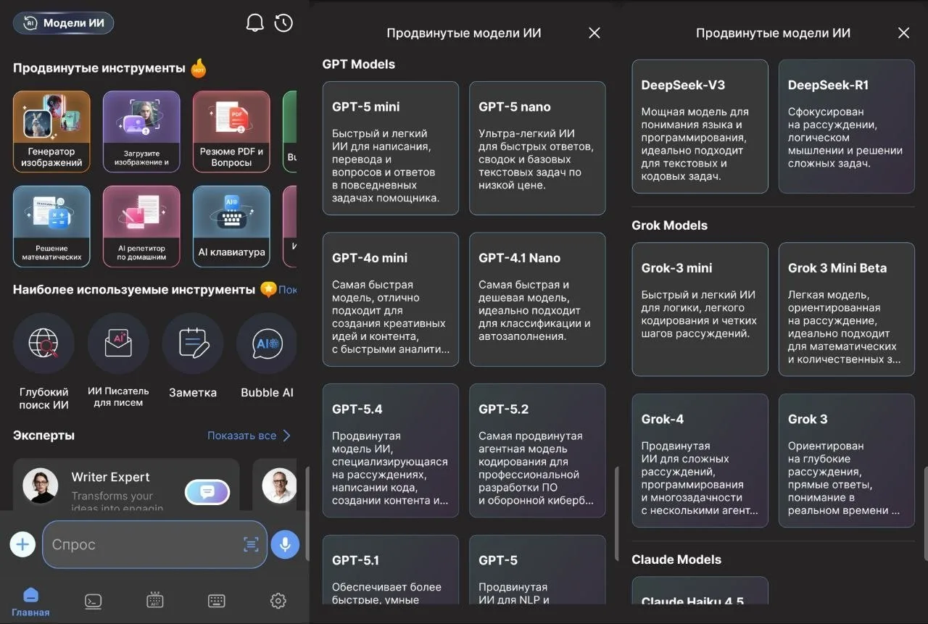Select the DeepSeek-V3 model card

pyautogui.click(x=700, y=126)
